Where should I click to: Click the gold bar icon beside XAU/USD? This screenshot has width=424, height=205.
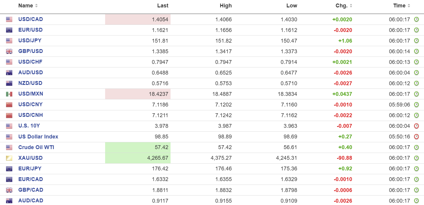[x=9, y=158]
